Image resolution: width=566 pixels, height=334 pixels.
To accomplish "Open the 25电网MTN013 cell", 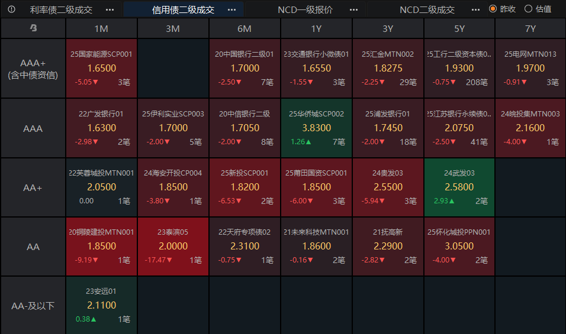I will coord(530,69).
